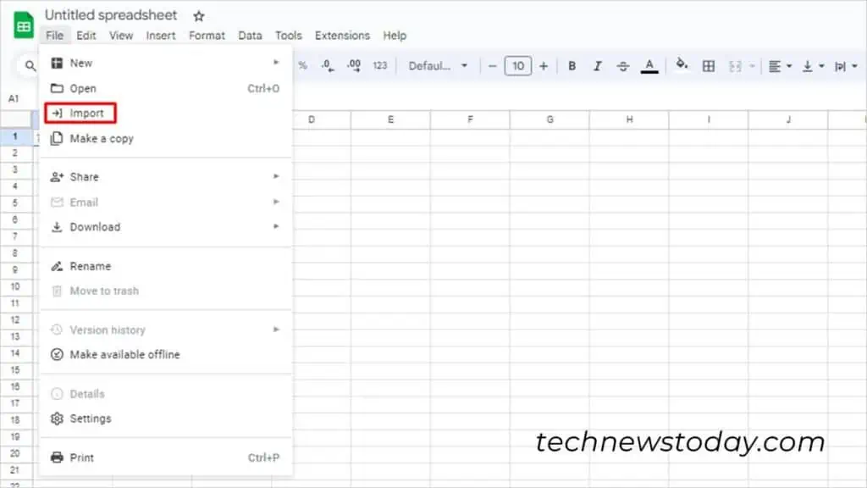
Task: Expand the Version history submenu
Action: pos(165,330)
